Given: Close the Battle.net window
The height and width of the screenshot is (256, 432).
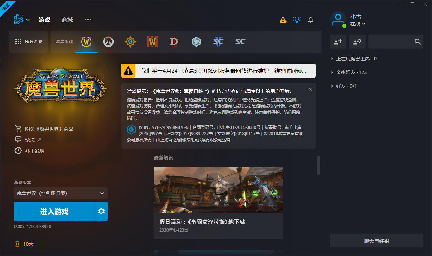Looking at the screenshot, I should tap(425, 4).
